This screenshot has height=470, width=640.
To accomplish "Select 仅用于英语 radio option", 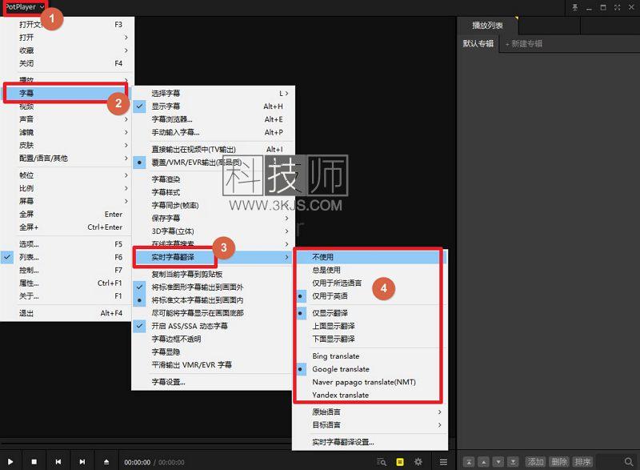I will click(370, 296).
